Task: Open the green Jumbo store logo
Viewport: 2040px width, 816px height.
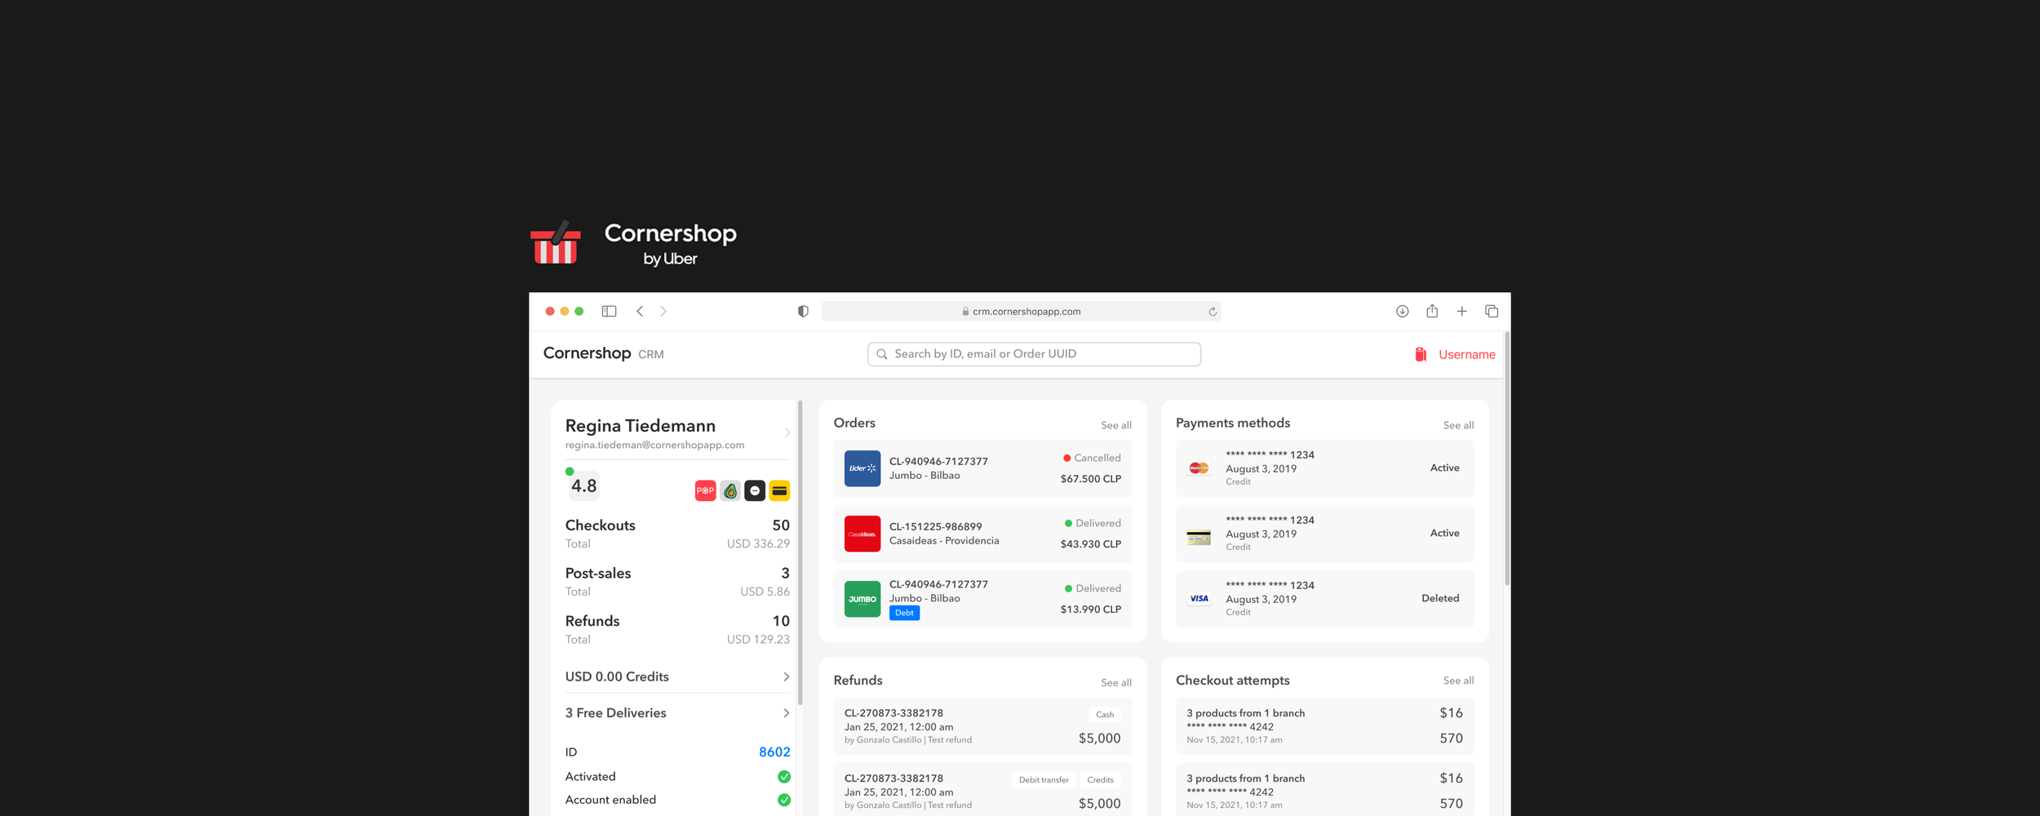Action: point(862,599)
